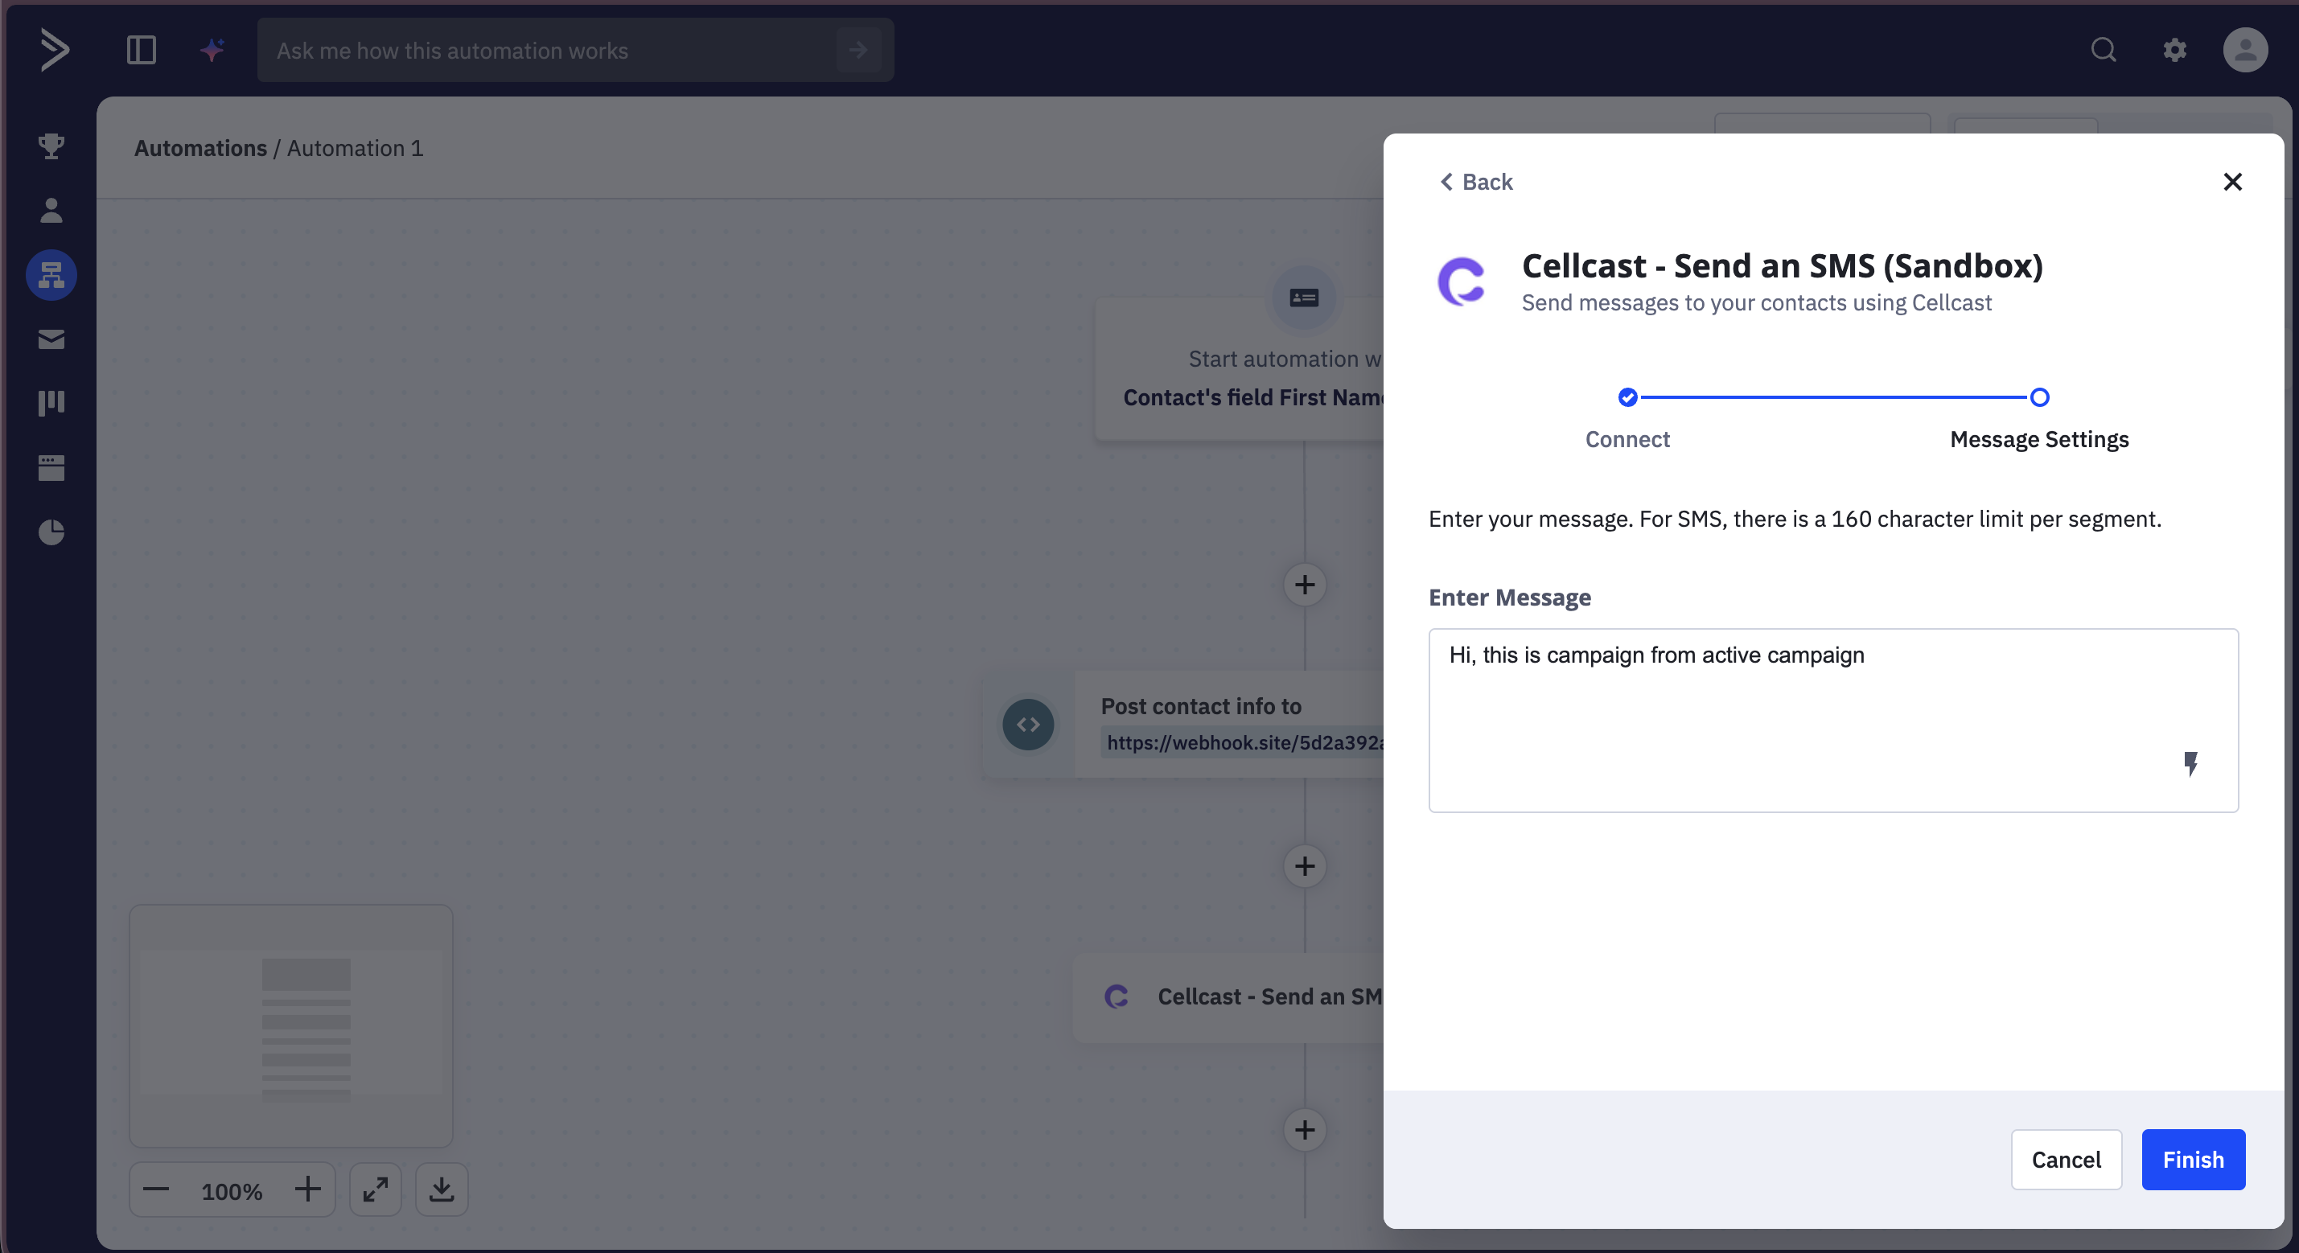Open the Site window icon in sidebar

pos(51,467)
